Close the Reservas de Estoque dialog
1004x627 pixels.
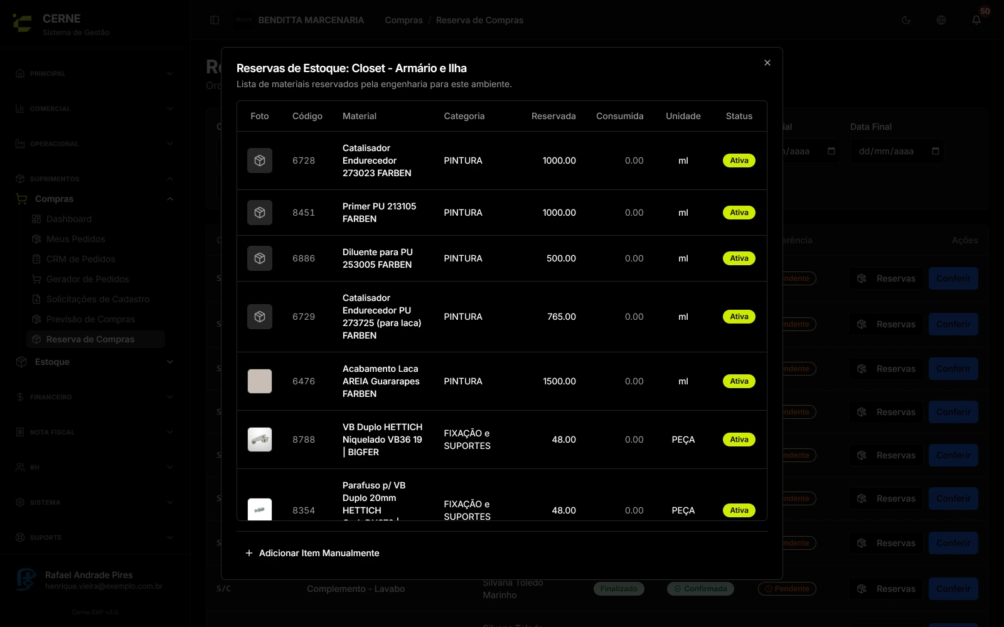(x=767, y=63)
